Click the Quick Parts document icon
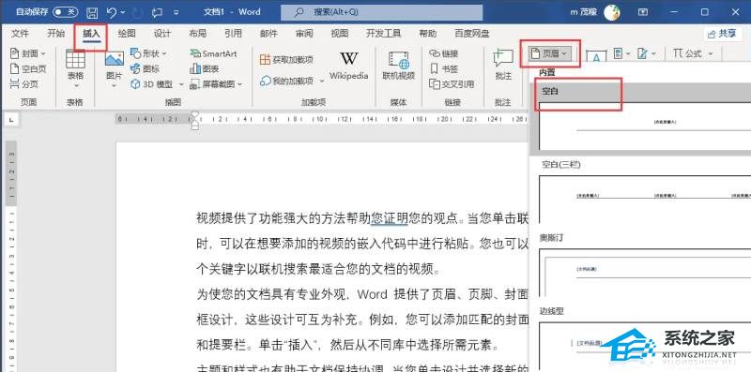The height and width of the screenshot is (372, 751). coord(619,53)
